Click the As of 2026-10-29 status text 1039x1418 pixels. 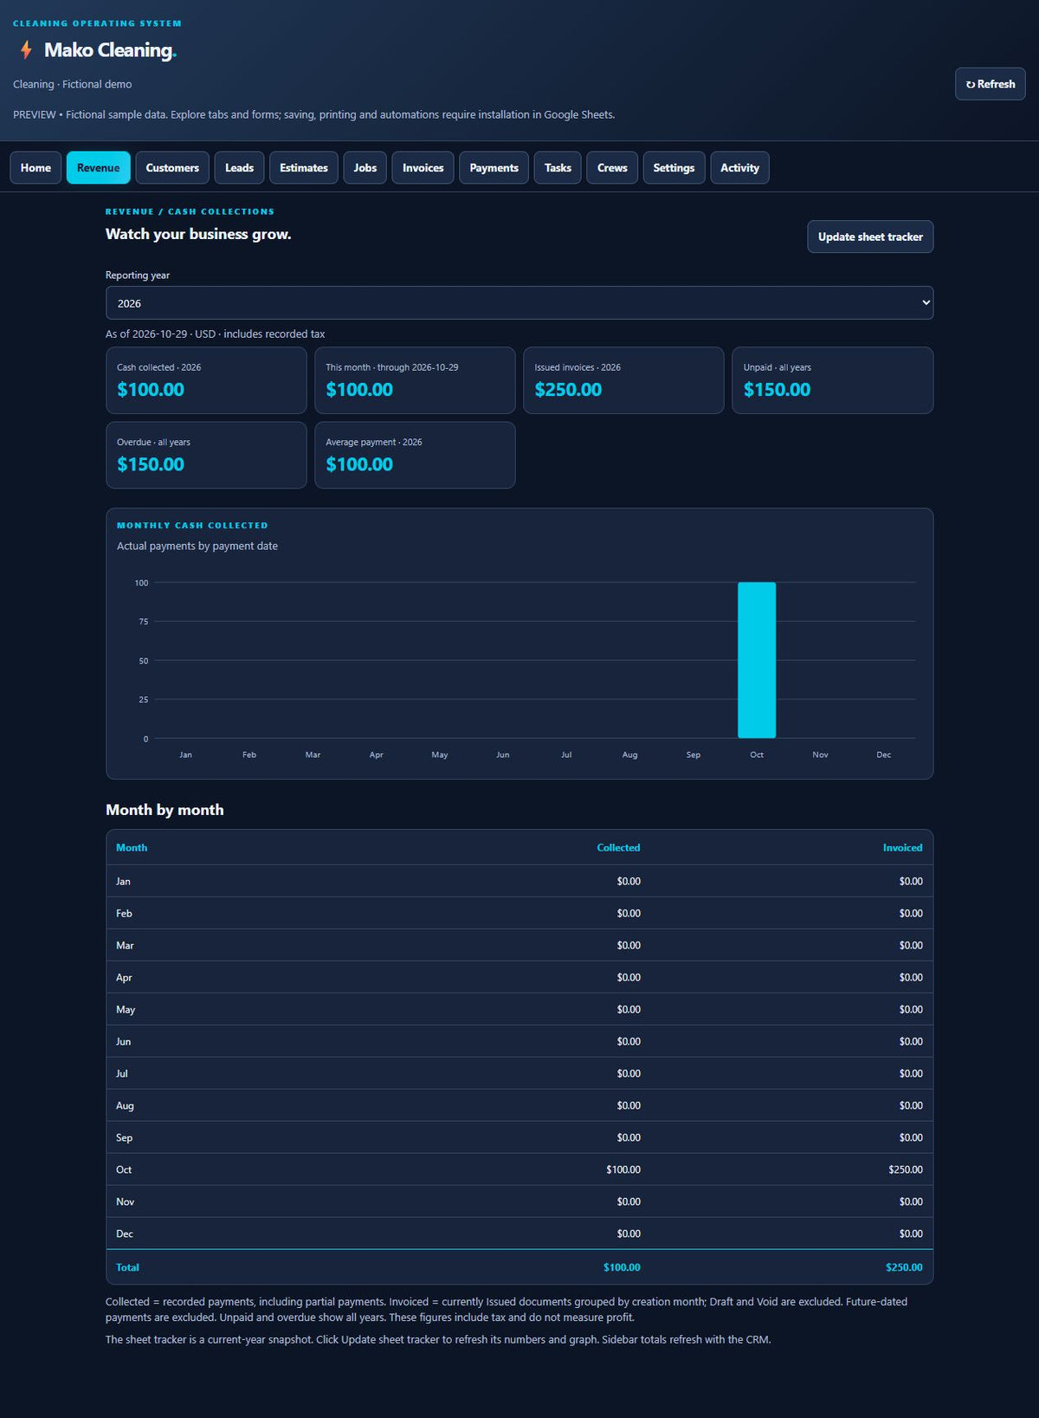[216, 333]
